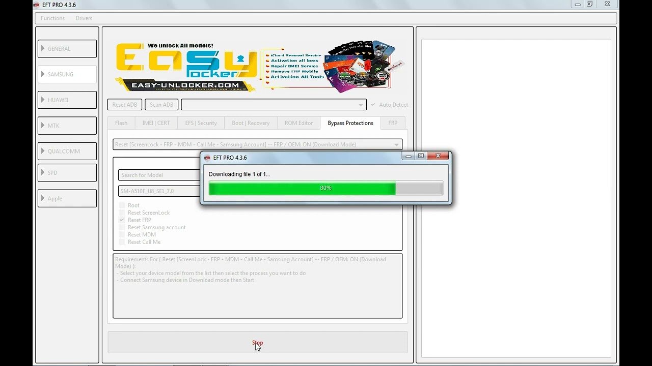
Task: Switch to the ROM Editor tab
Action: tap(298, 123)
